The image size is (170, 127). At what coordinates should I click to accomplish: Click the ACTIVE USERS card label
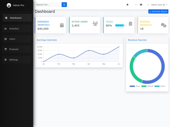pyautogui.click(x=80, y=22)
